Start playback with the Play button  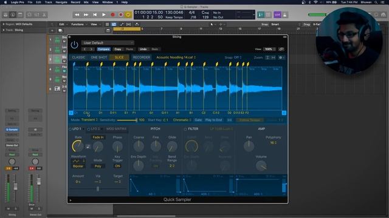pyautogui.click(x=104, y=15)
